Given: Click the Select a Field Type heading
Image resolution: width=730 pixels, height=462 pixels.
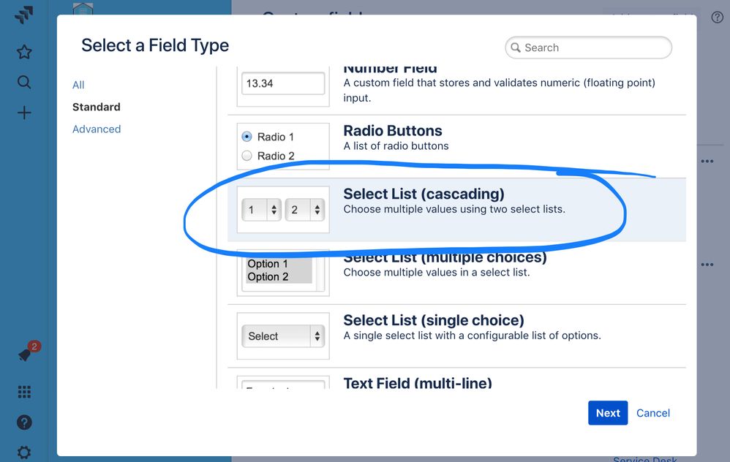Looking at the screenshot, I should 155,45.
